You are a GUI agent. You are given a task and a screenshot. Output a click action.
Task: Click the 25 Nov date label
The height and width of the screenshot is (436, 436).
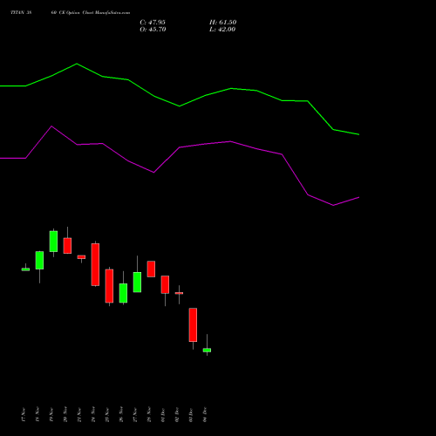(x=107, y=415)
